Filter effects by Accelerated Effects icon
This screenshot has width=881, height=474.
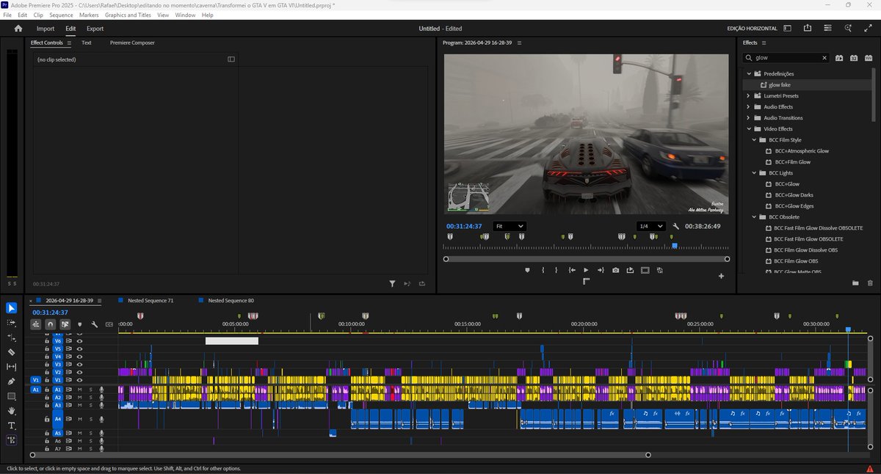[x=839, y=57]
